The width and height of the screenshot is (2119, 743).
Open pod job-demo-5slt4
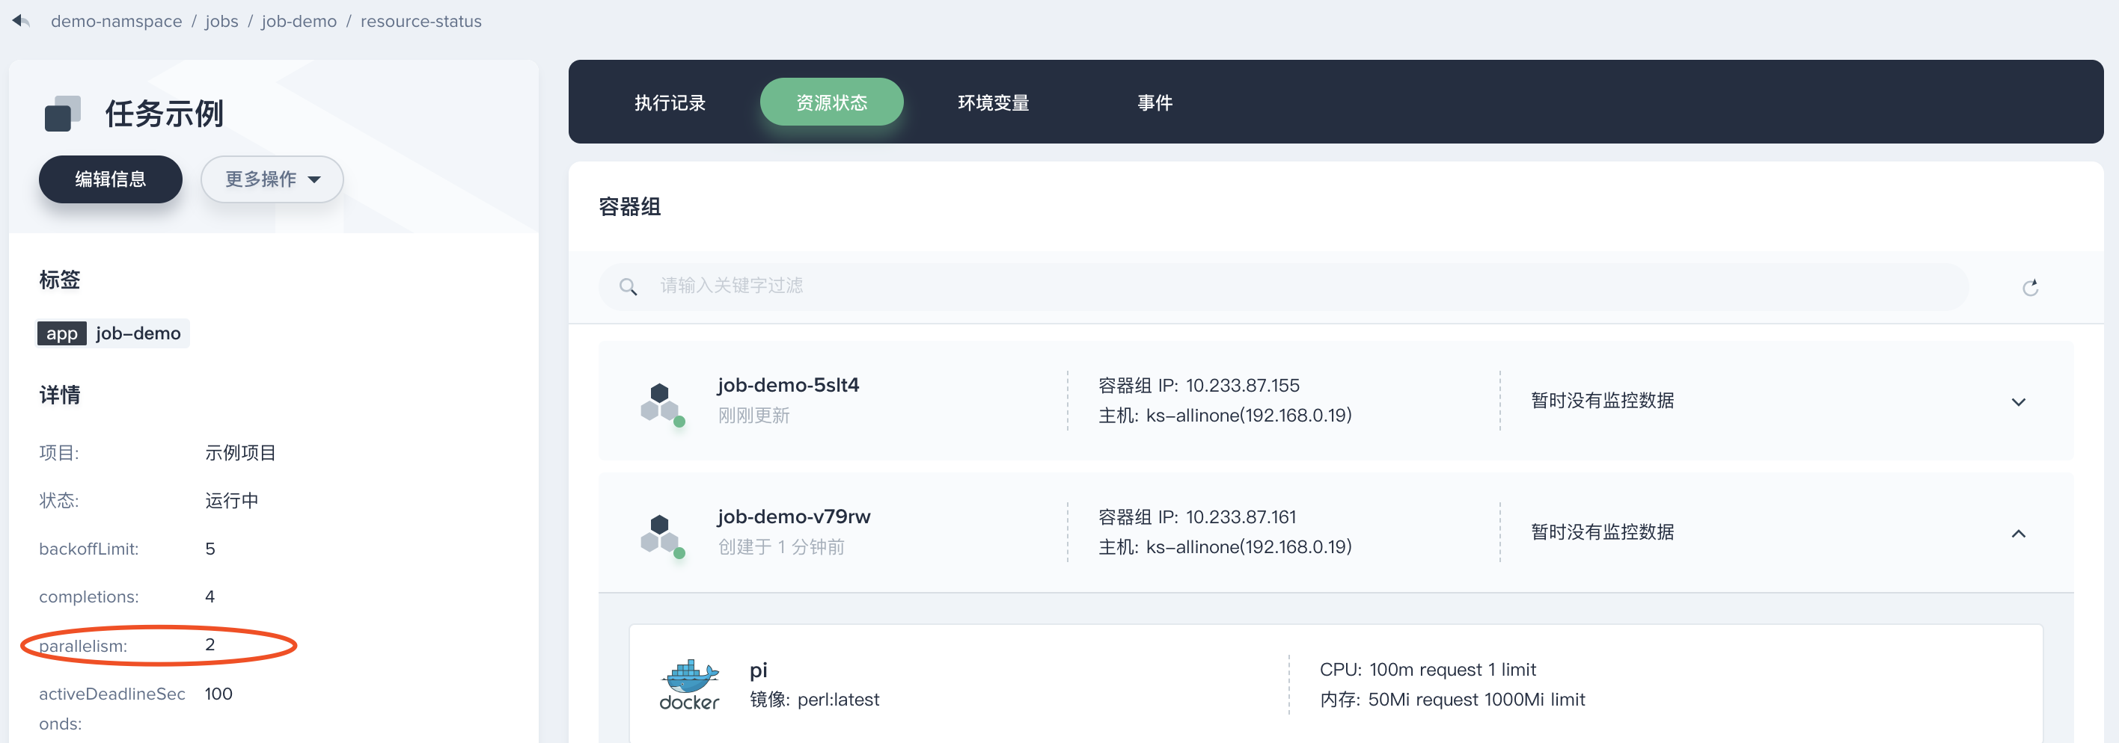tap(788, 385)
